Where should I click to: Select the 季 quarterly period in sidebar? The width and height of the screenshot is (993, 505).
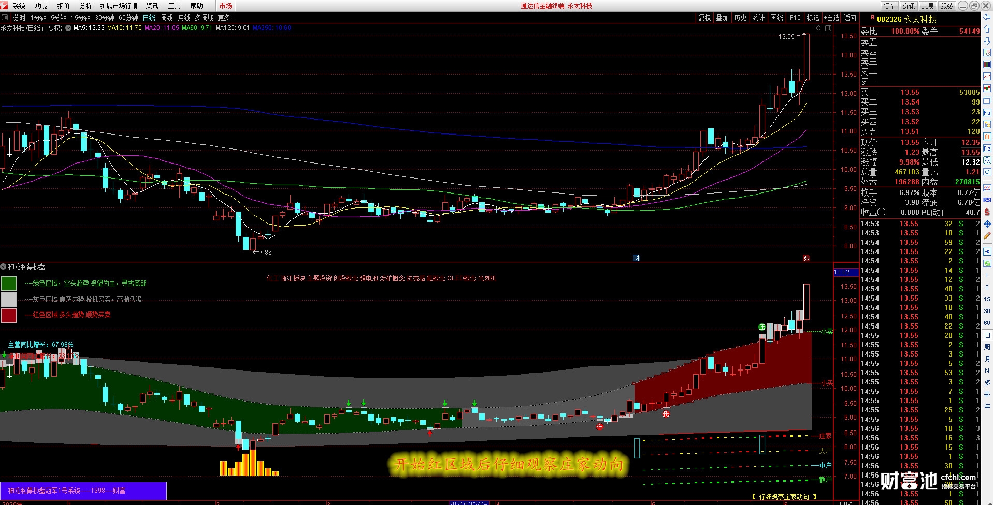[986, 394]
